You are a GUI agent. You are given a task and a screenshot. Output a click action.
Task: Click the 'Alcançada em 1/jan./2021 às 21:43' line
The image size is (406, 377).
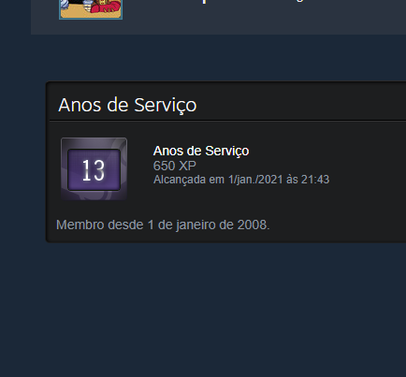(x=241, y=180)
